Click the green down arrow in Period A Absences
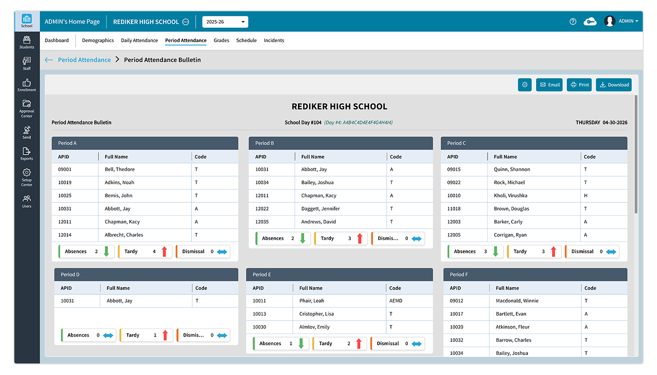Image resolution: width=657 pixels, height=375 pixels. pos(106,252)
